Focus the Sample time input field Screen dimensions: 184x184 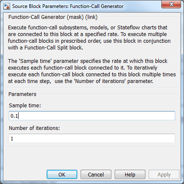click(x=92, y=116)
